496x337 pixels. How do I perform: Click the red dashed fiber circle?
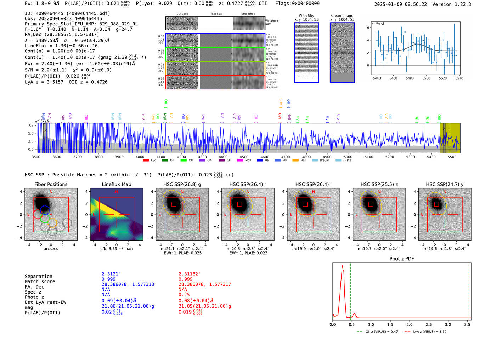(x=38, y=214)
